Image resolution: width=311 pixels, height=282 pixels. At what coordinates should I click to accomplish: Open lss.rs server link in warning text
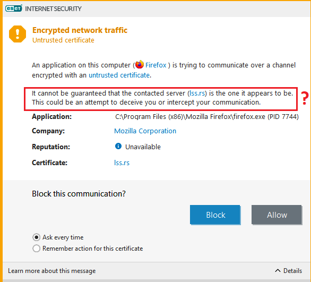click(x=197, y=93)
